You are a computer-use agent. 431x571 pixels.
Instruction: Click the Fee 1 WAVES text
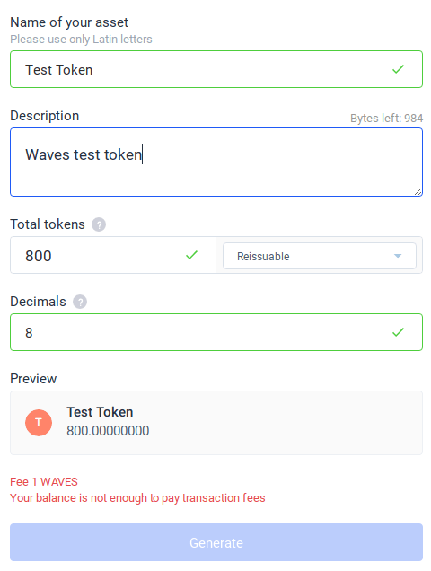coord(44,482)
